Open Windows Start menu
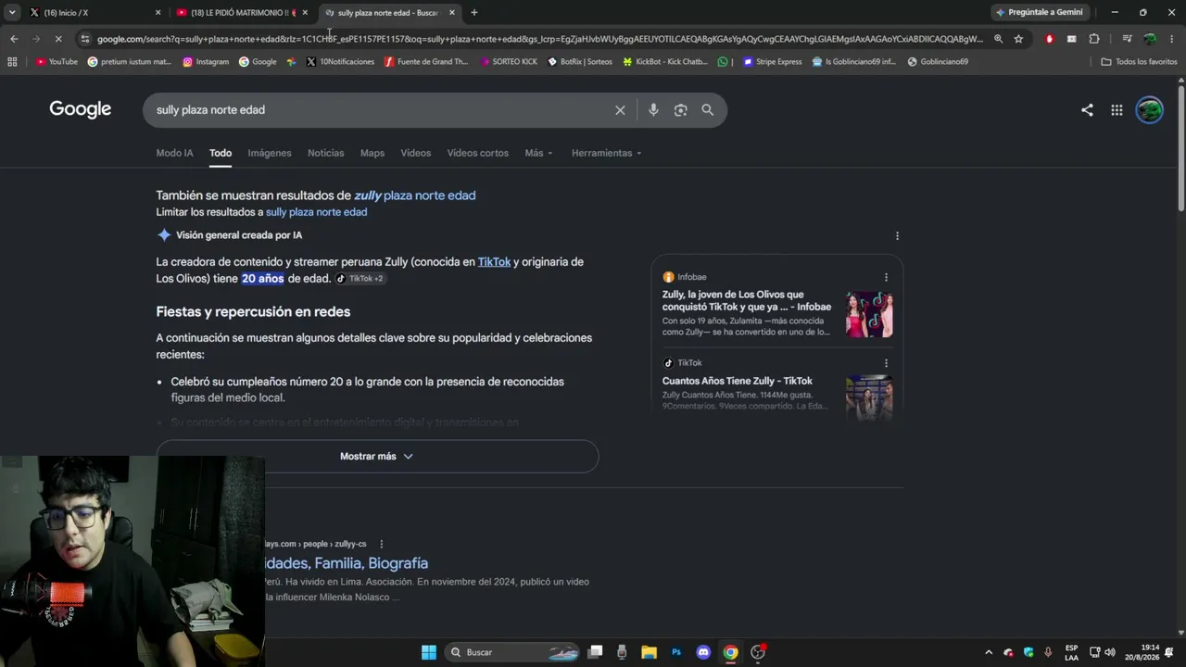Viewport: 1186px width, 667px height. pyautogui.click(x=429, y=652)
